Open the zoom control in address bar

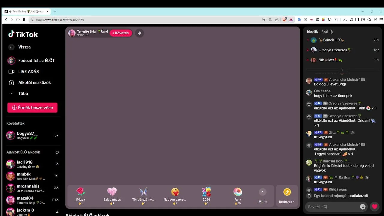(270, 19)
